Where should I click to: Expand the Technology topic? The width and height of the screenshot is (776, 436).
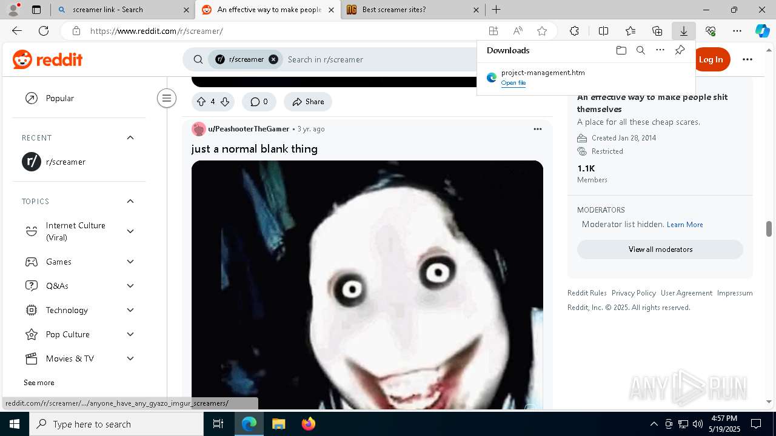point(130,310)
